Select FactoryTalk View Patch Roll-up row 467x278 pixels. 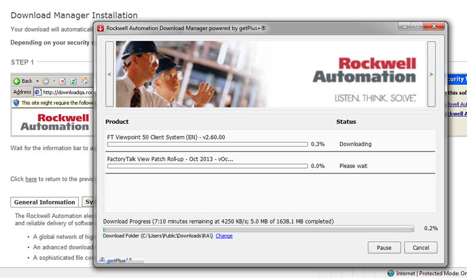click(270, 163)
